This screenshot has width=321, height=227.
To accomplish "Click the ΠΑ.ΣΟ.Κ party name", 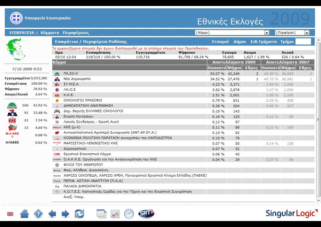I will (71, 73).
